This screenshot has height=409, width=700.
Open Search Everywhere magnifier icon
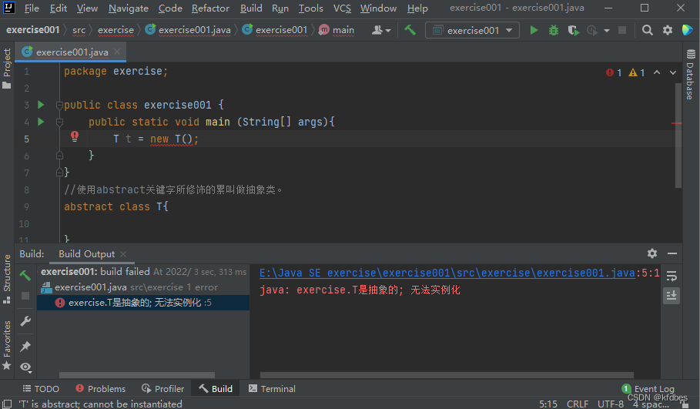pyautogui.click(x=648, y=30)
